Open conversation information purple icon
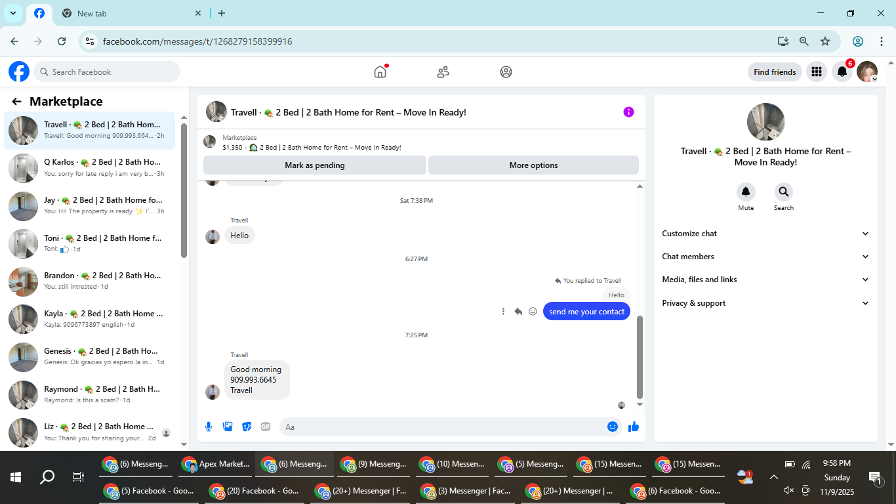Image resolution: width=896 pixels, height=504 pixels. click(628, 112)
